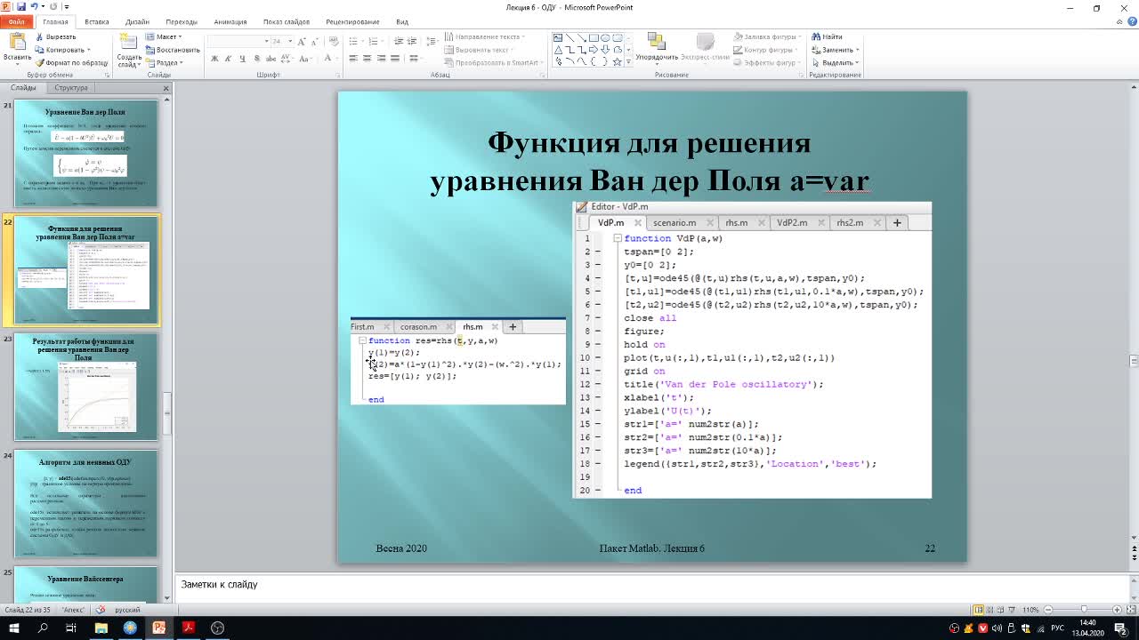Click Восстановить to reset slide layout

[174, 50]
